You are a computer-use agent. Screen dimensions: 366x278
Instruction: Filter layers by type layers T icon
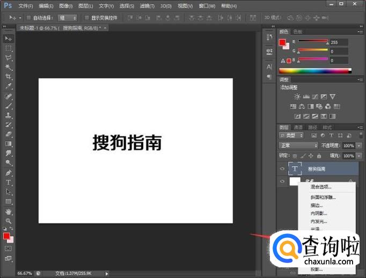click(x=331, y=136)
